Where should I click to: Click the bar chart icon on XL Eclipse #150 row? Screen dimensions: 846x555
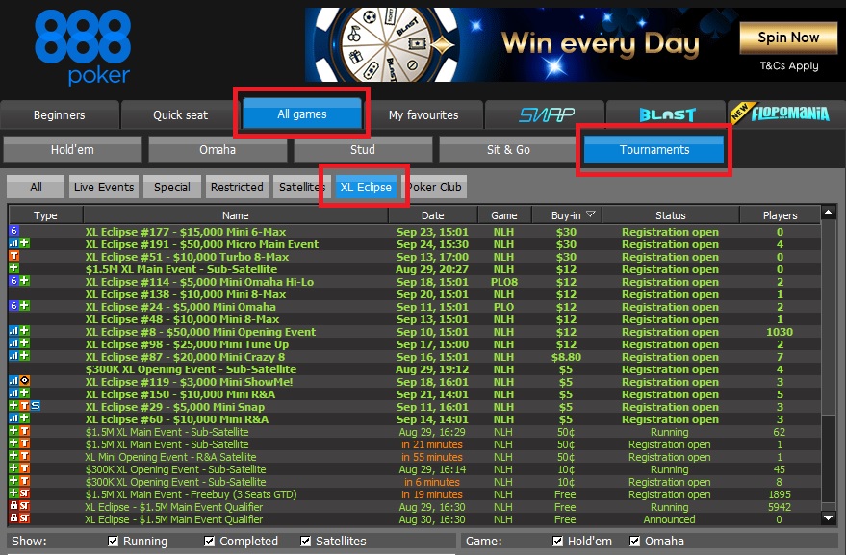pos(14,393)
